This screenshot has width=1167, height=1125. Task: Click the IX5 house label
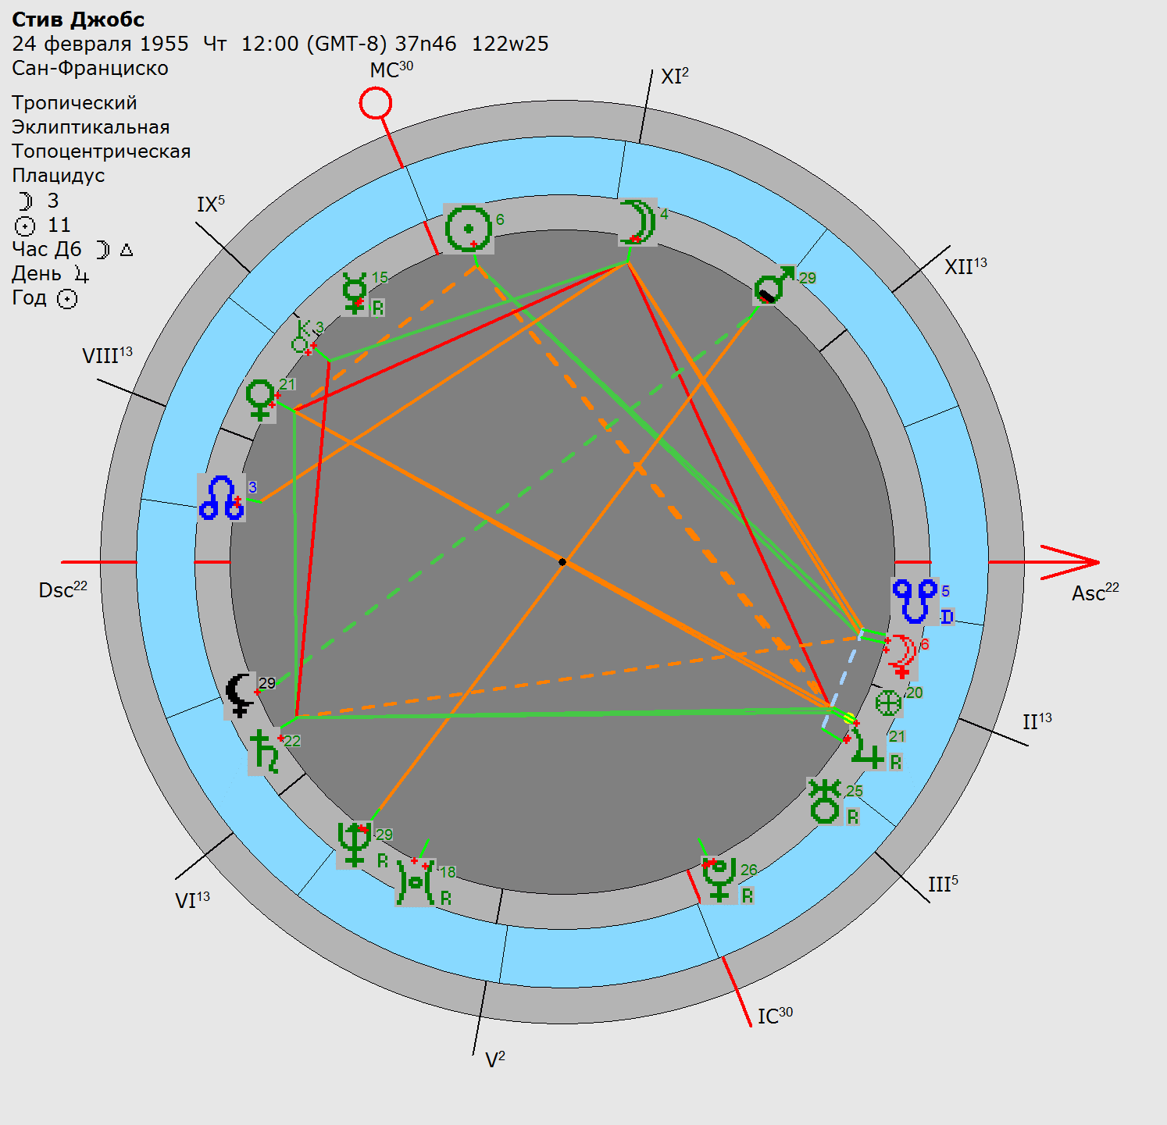pos(211,205)
